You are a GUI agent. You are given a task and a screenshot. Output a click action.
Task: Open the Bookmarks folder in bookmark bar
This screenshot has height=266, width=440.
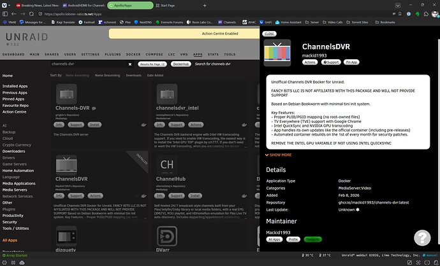pyautogui.click(x=385, y=22)
